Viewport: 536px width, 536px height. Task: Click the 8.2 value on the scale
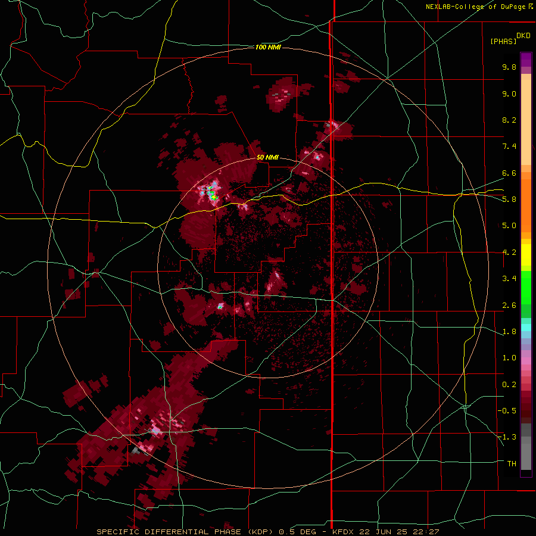click(509, 120)
